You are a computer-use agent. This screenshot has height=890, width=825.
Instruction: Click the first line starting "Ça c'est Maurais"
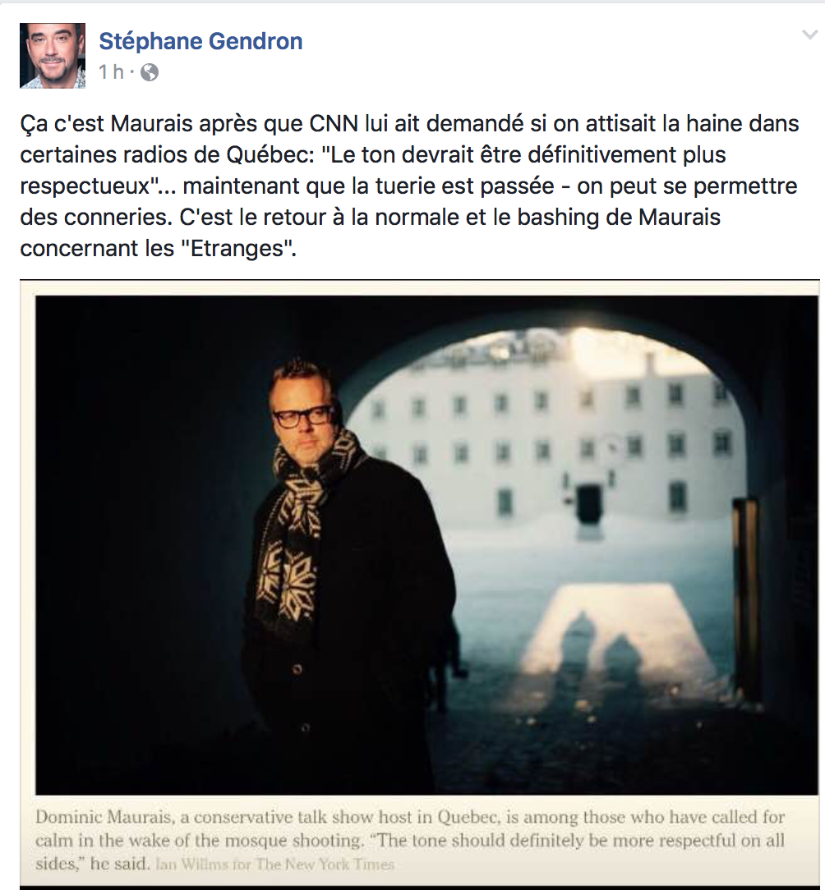tap(410, 124)
